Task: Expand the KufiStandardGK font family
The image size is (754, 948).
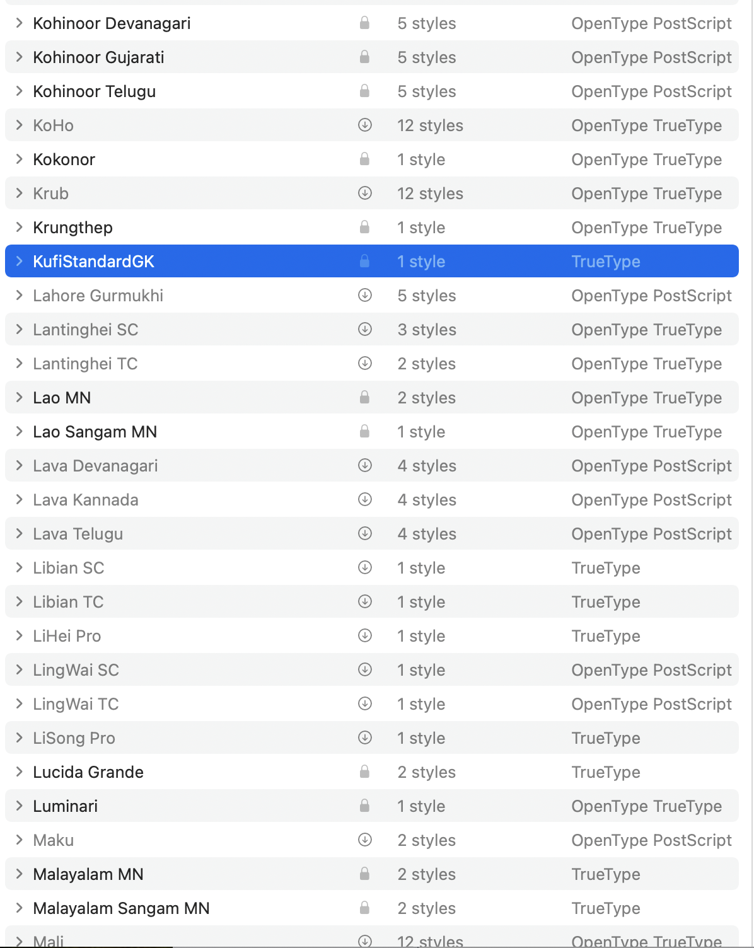Action: 20,261
